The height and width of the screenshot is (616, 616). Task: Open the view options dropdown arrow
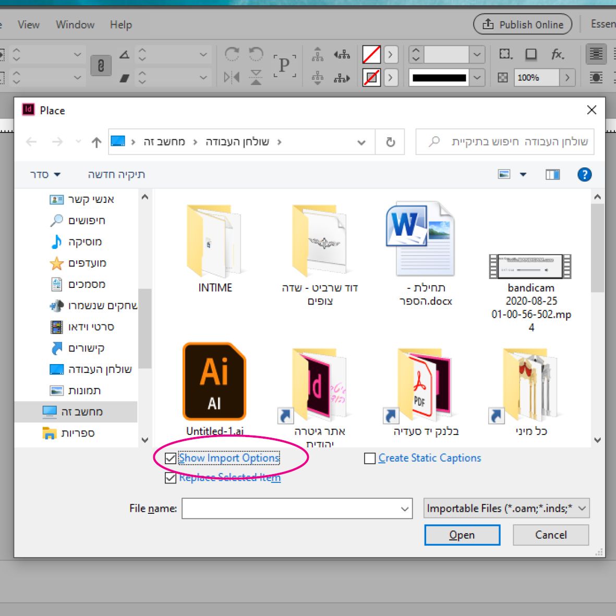click(523, 174)
